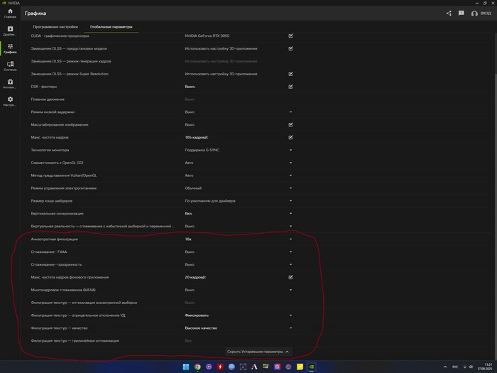497x373 pixels.
Task: Select the Графика sidebar section
Action: 10,48
